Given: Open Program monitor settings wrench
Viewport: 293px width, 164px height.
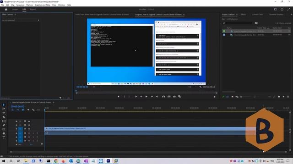Looking at the screenshot, I should [201, 87].
